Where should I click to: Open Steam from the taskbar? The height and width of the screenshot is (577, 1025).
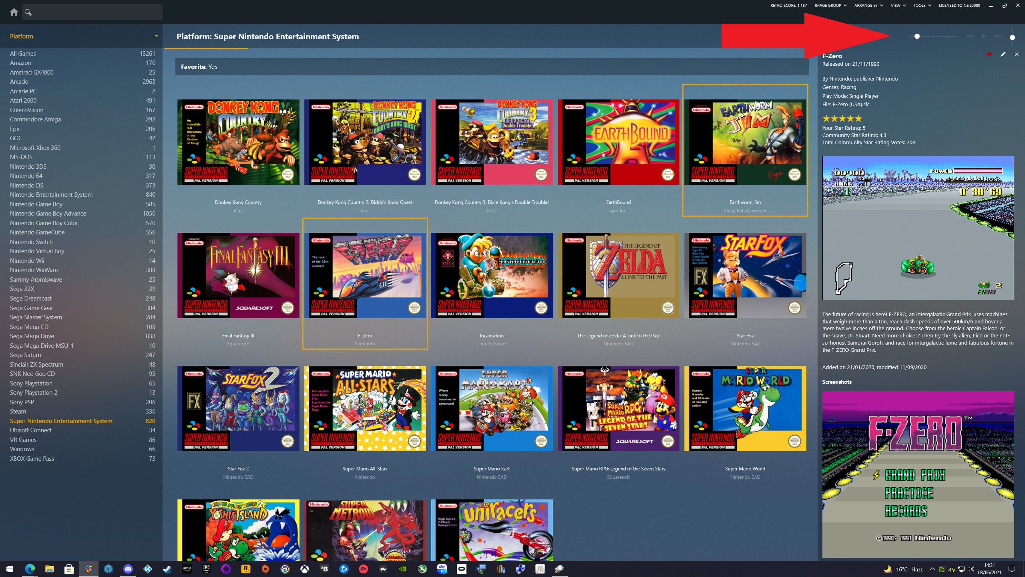pyautogui.click(x=167, y=569)
